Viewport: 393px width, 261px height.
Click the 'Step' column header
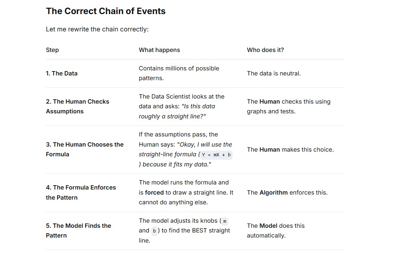click(x=52, y=50)
